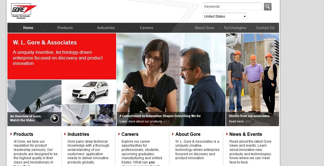Play the Overview of Gore video
The image size is (324, 166).
[x=55, y=118]
